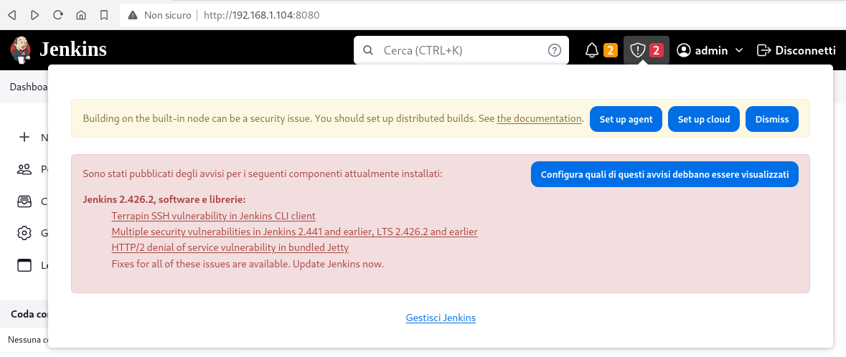Bookmark the page with the bookmark icon
The height and width of the screenshot is (357, 846).
click(104, 15)
